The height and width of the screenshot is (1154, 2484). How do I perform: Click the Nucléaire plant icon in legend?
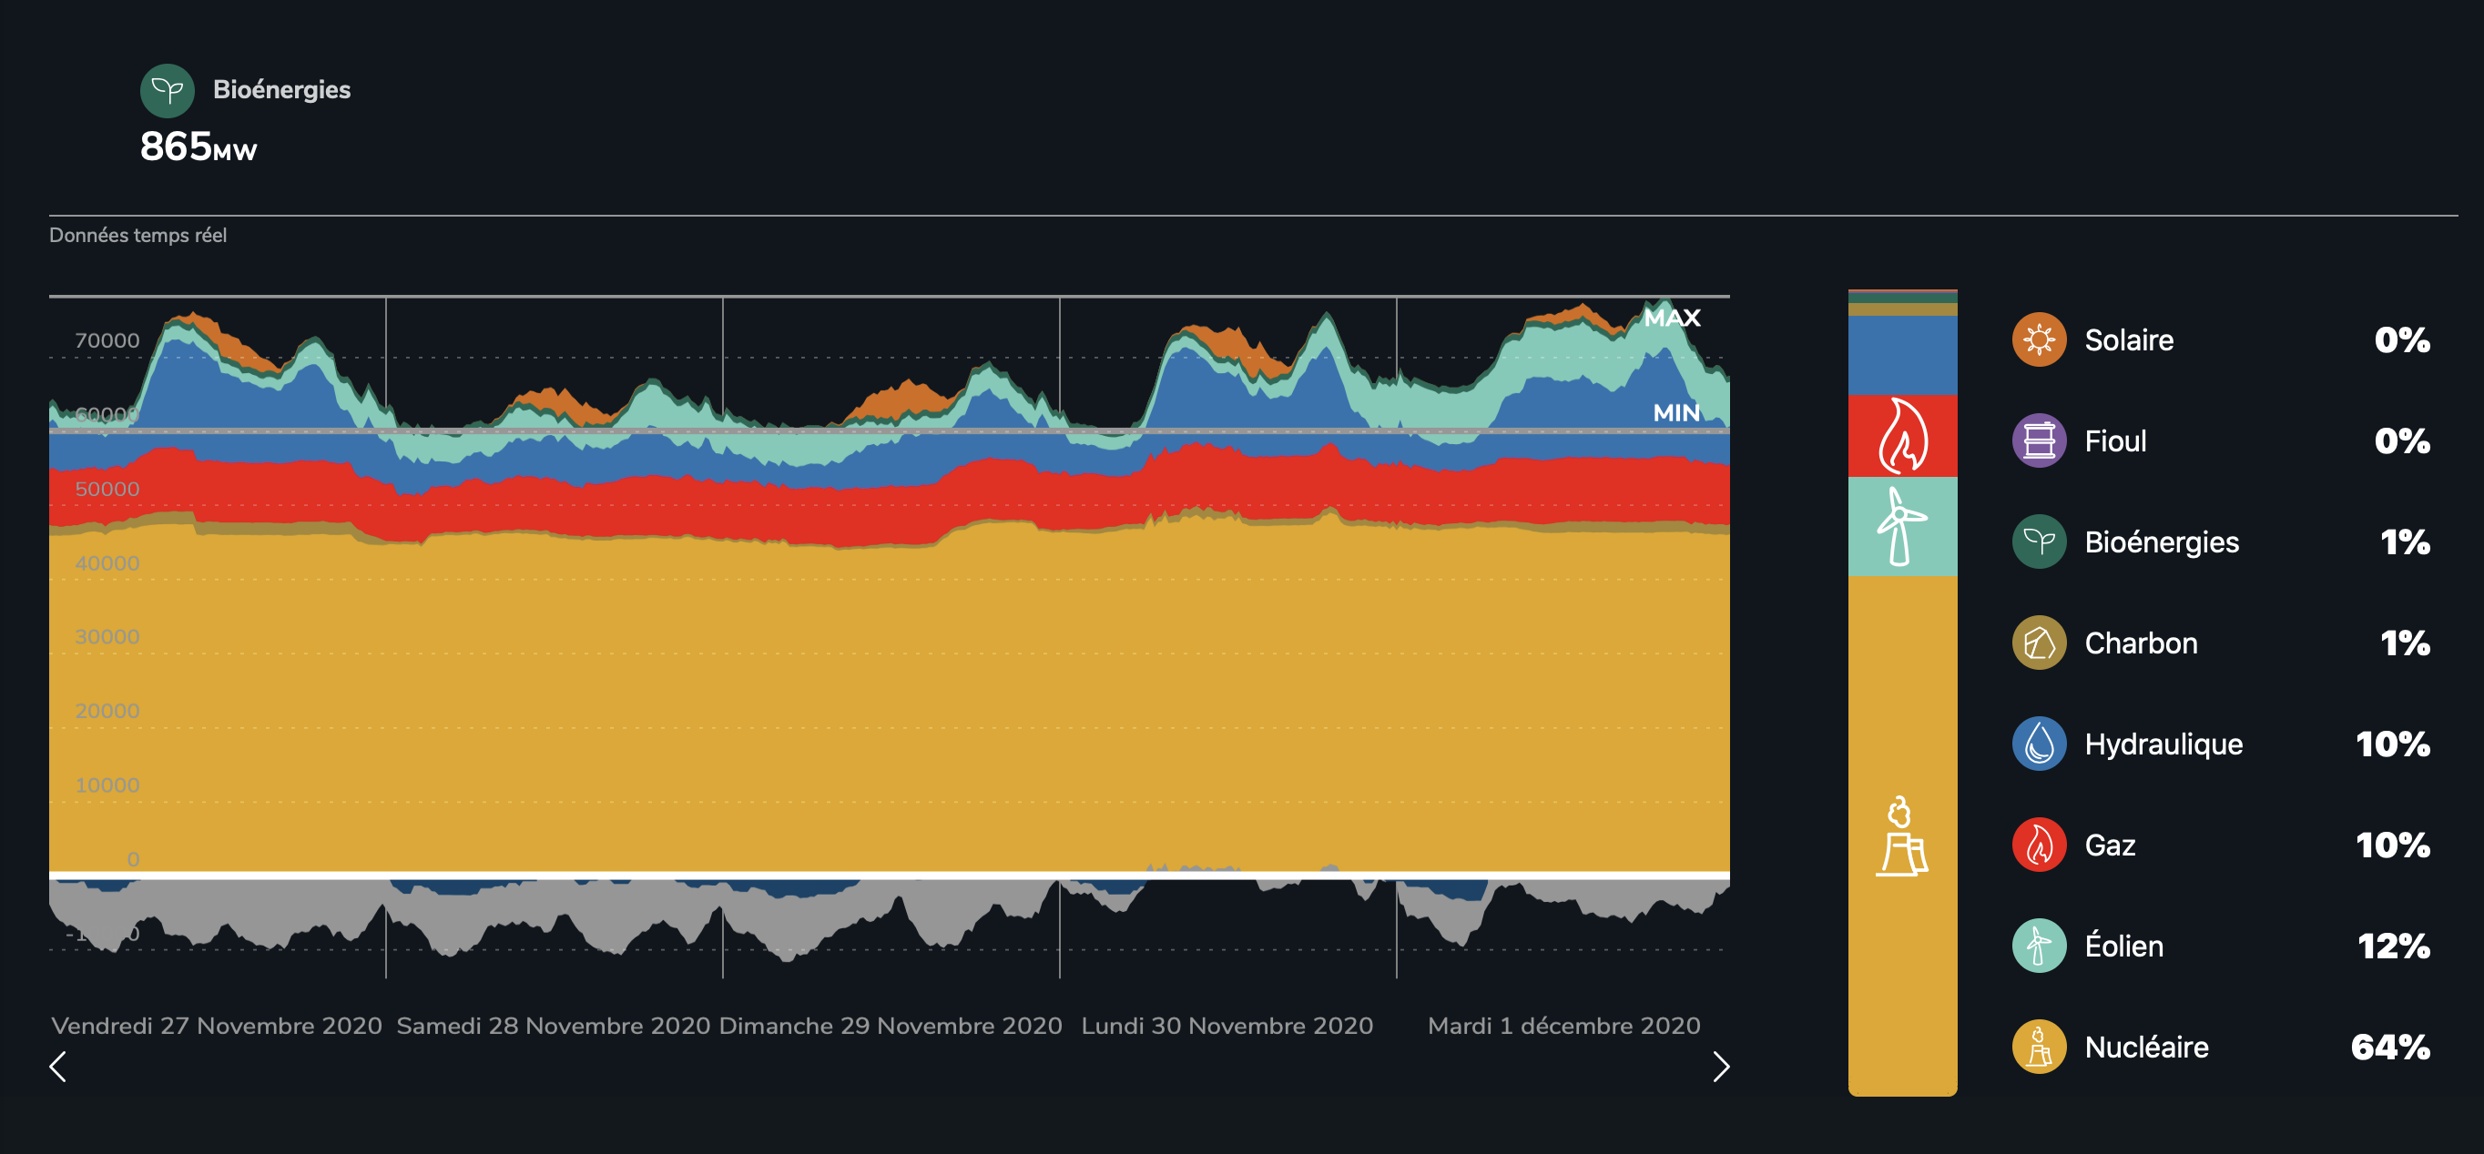(2038, 1047)
